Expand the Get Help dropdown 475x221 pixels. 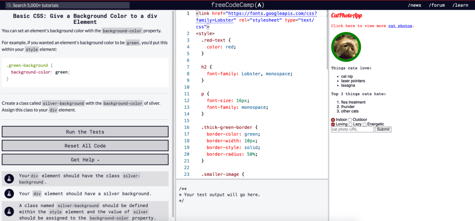coord(85,160)
